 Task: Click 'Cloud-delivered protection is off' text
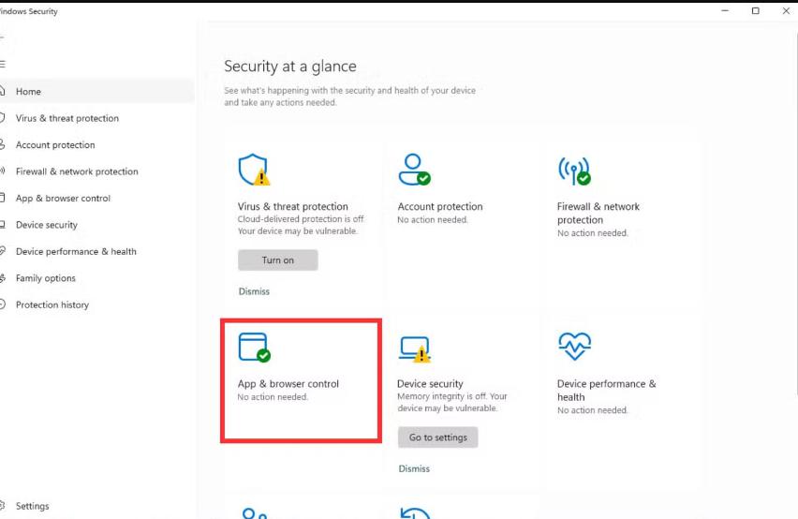click(x=301, y=219)
